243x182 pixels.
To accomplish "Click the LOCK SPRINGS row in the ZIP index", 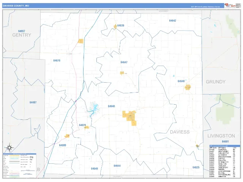I will 222,171.
